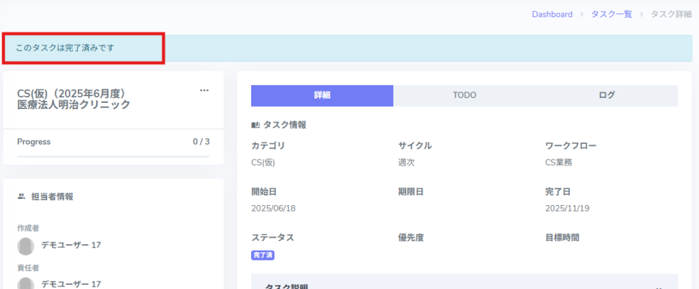Viewport: 699px width, 289px height.
Task: Click first breadcrumb arrow separator after Dashboard
Action: (x=582, y=14)
